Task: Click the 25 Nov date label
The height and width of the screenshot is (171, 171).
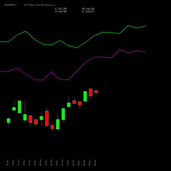Action: (57, 162)
